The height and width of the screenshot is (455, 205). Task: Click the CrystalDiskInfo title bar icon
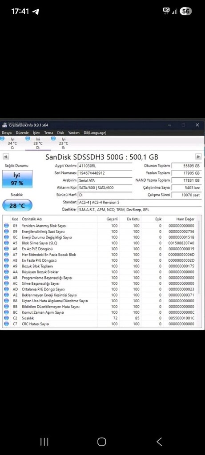[4, 125]
